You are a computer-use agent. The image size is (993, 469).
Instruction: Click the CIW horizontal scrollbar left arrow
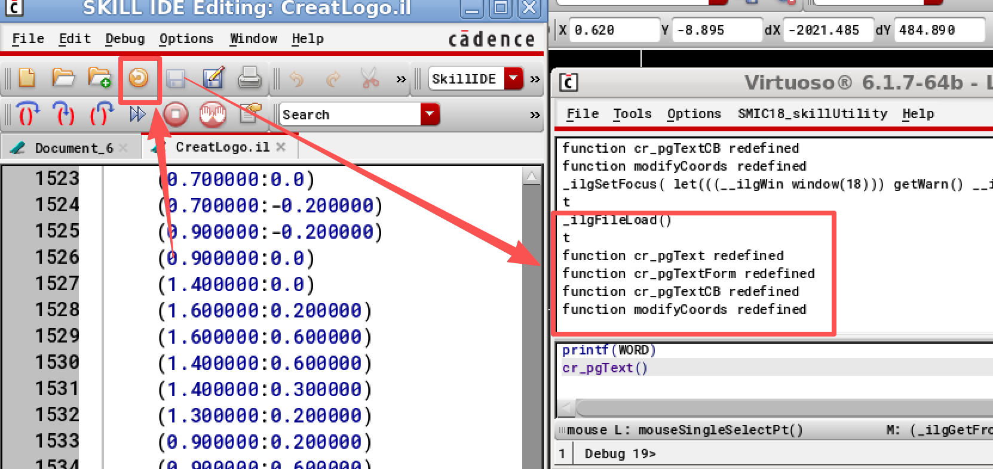(x=566, y=408)
